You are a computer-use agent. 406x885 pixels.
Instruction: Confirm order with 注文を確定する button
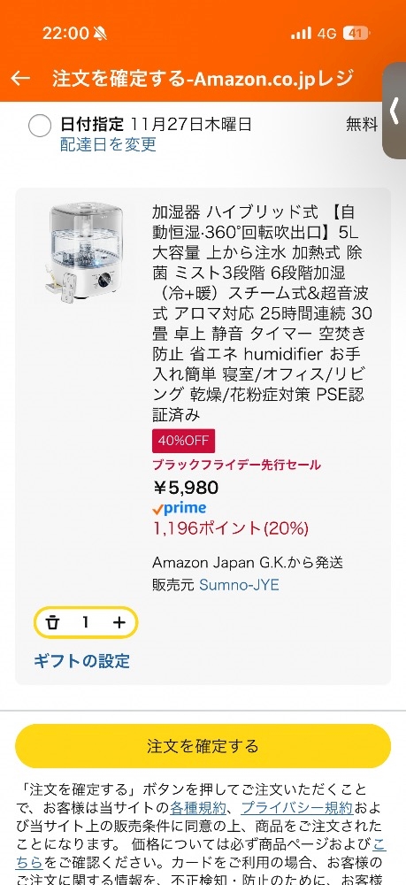[x=203, y=746]
